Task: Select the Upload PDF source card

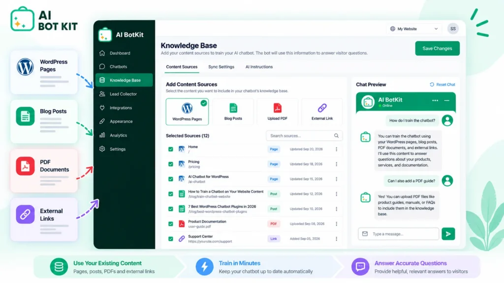Action: [x=278, y=112]
